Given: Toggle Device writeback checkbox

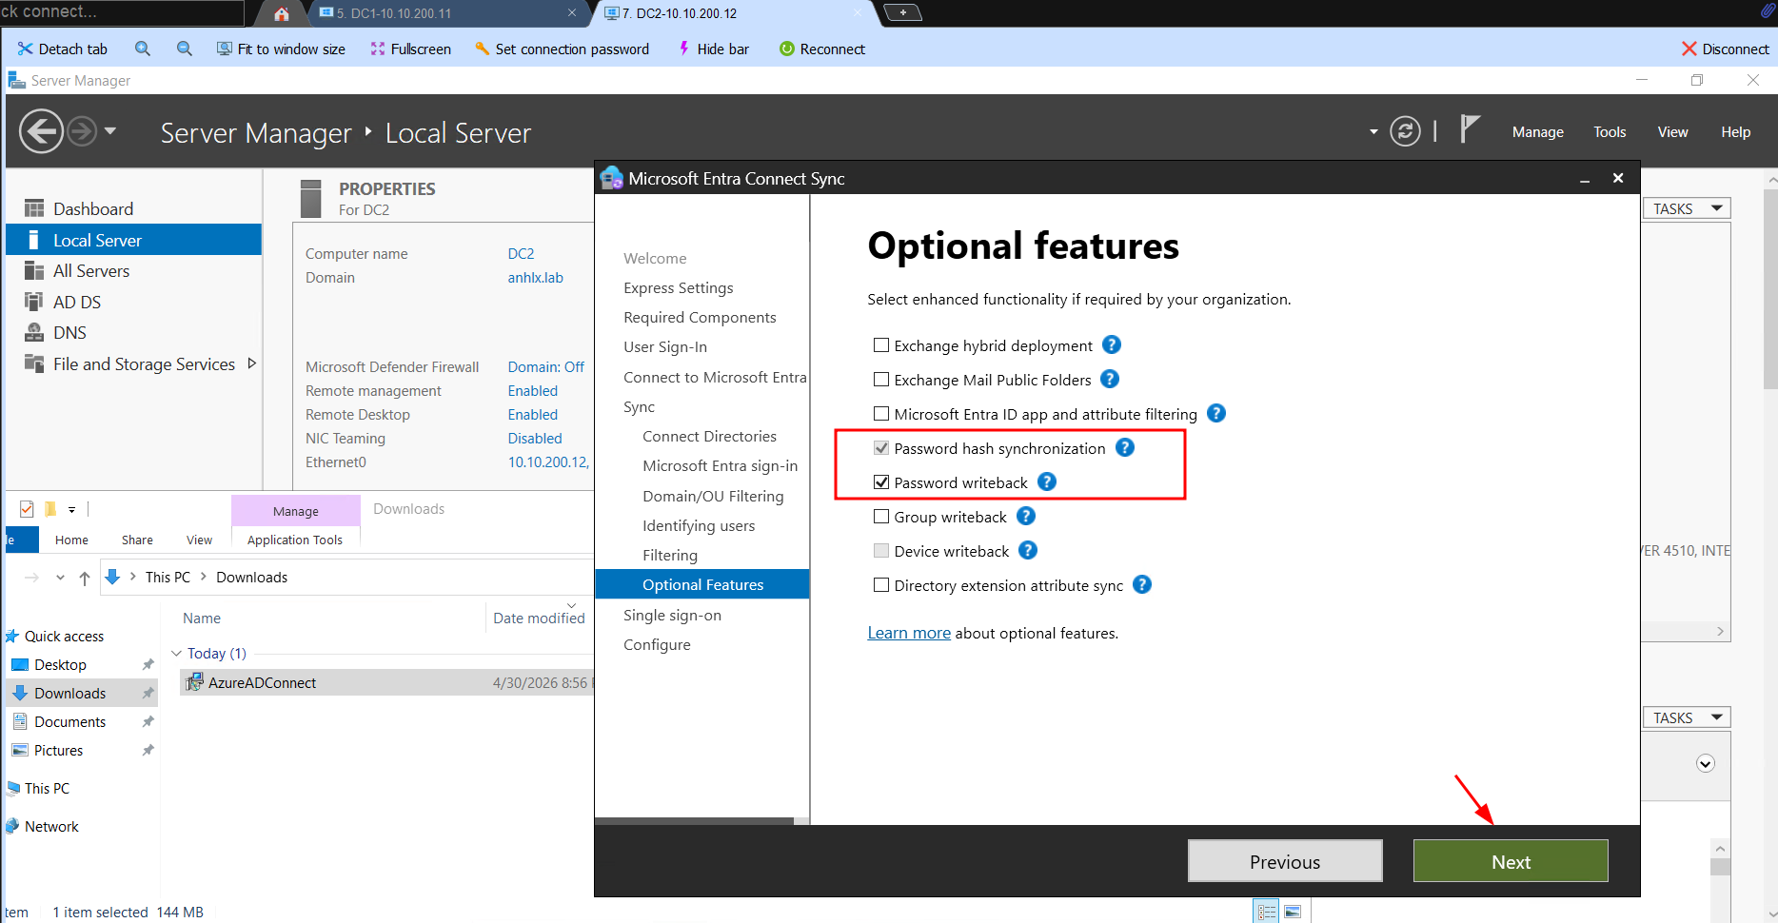Looking at the screenshot, I should pos(881,551).
